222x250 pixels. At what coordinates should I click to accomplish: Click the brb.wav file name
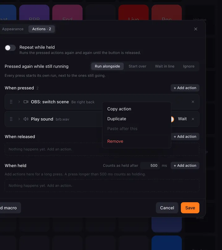62,119
